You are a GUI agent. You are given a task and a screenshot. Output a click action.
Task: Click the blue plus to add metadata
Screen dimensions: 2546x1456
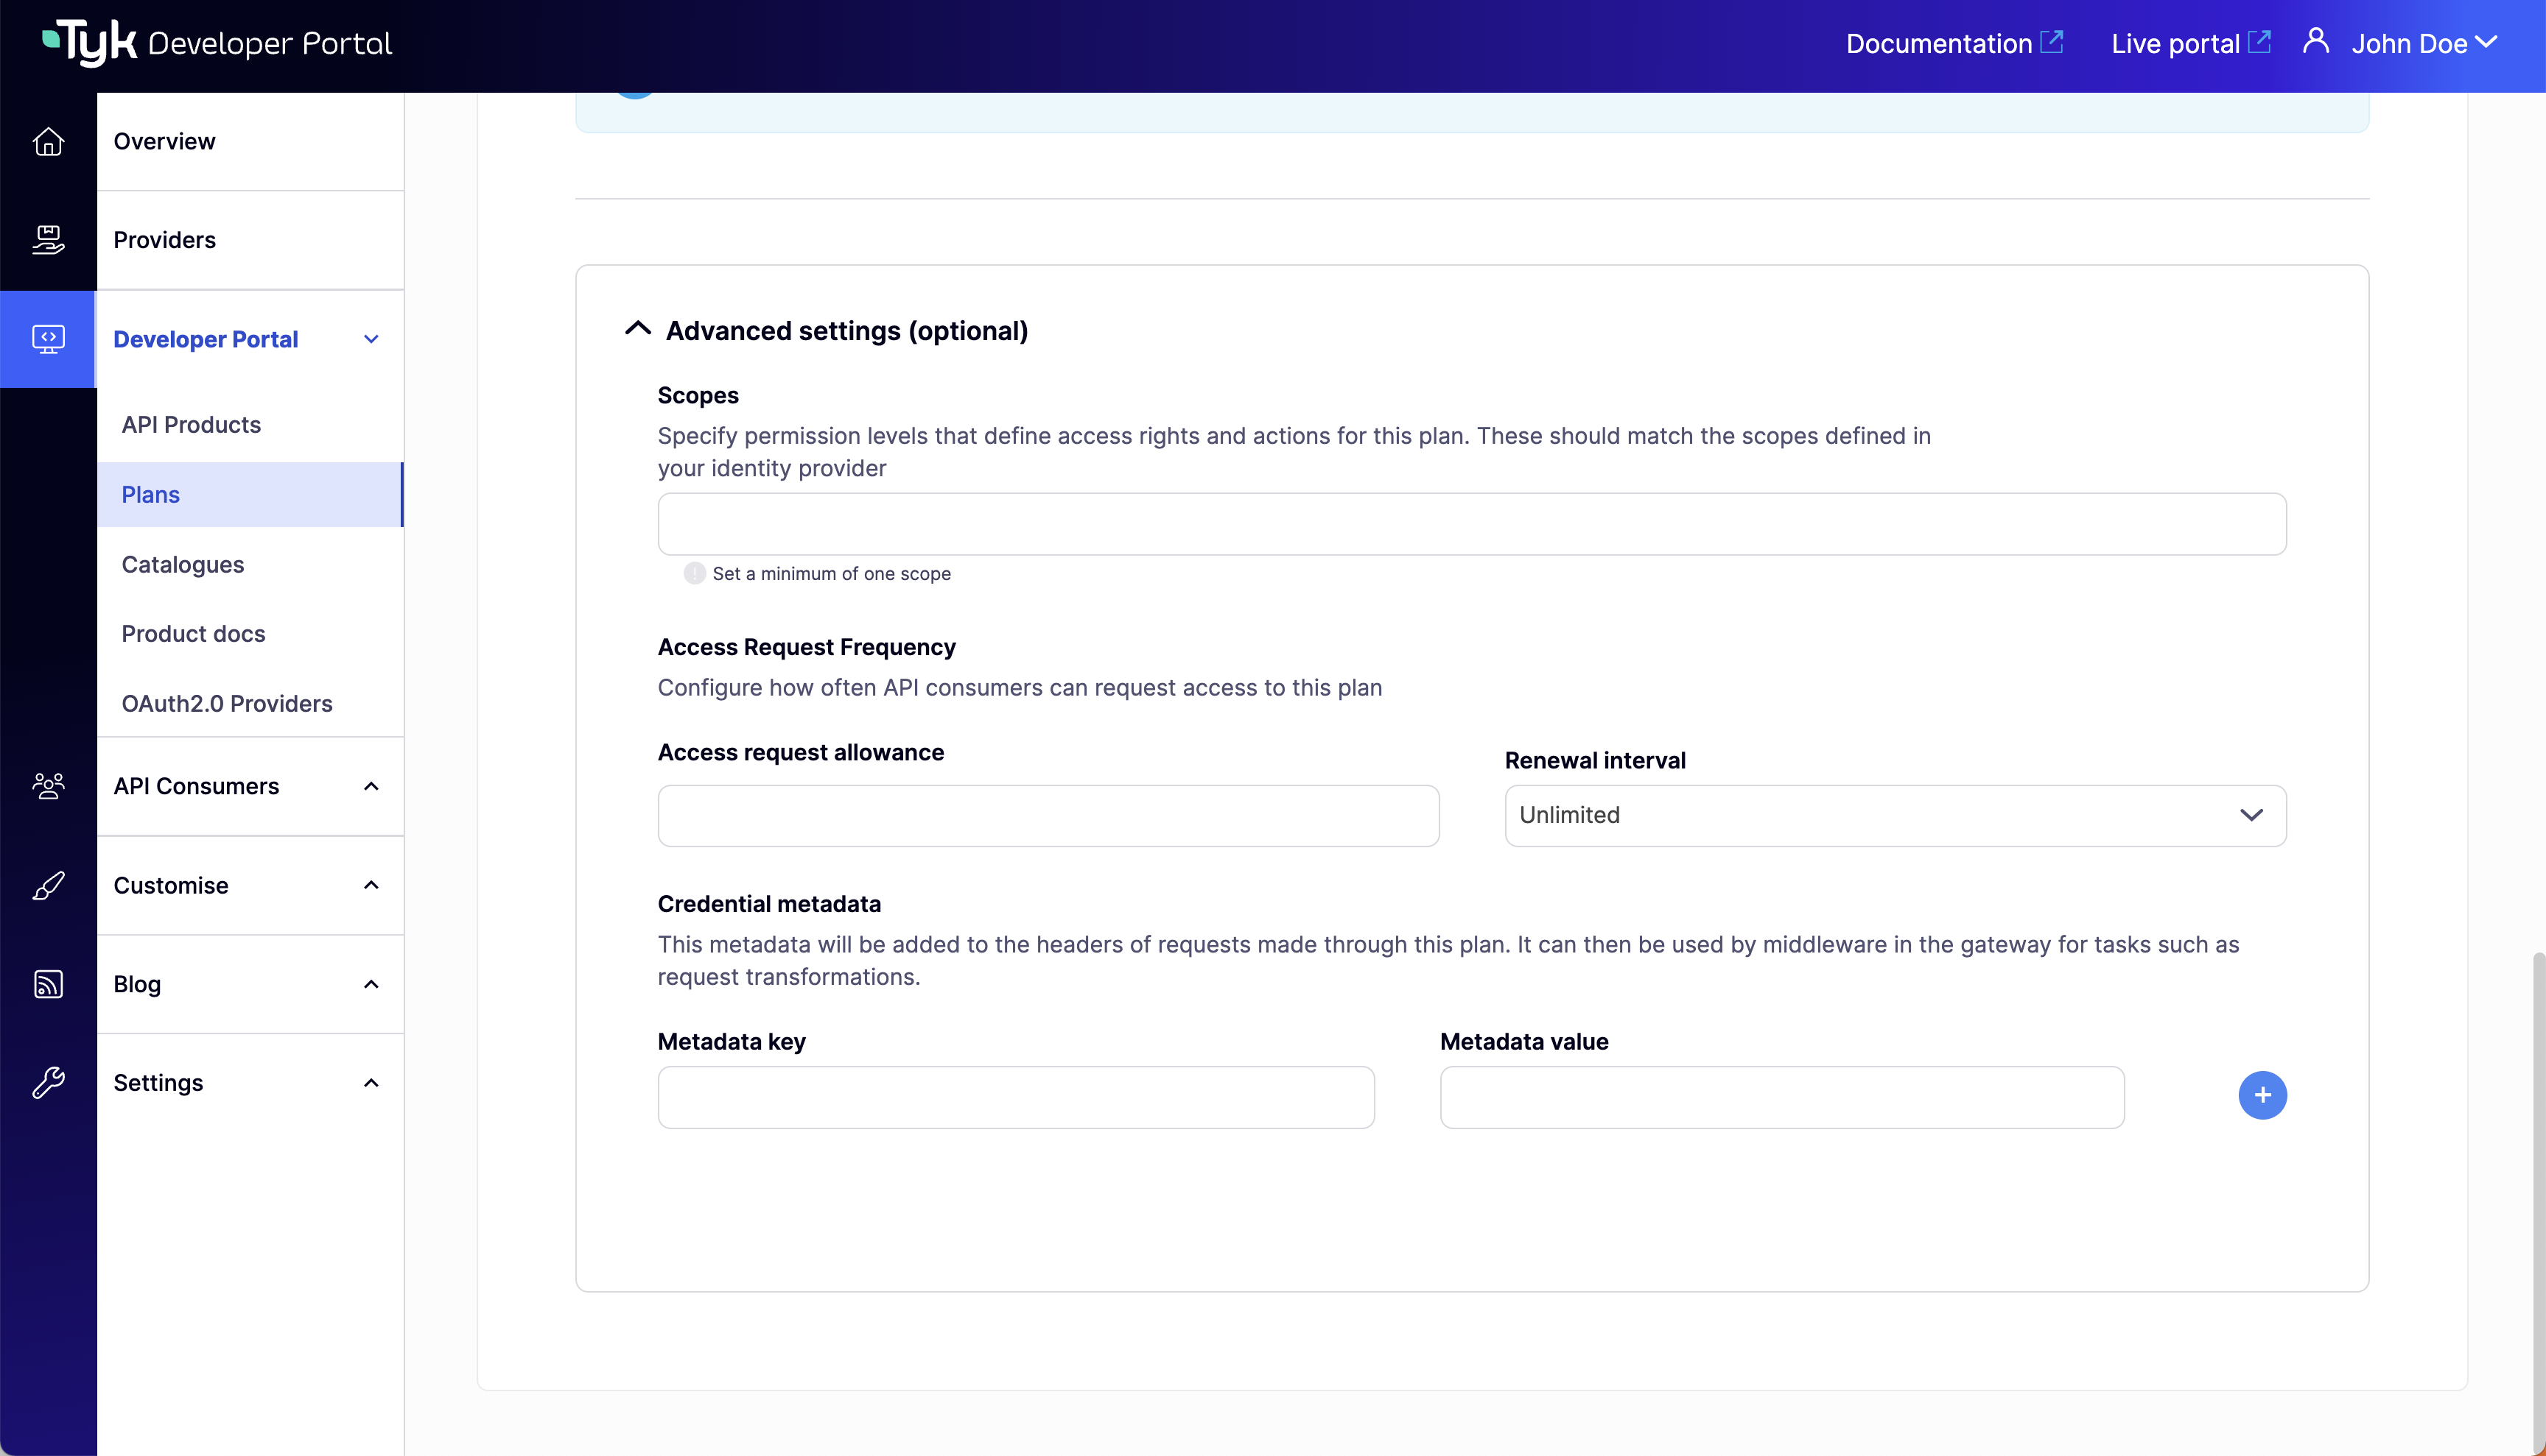(x=2263, y=1095)
